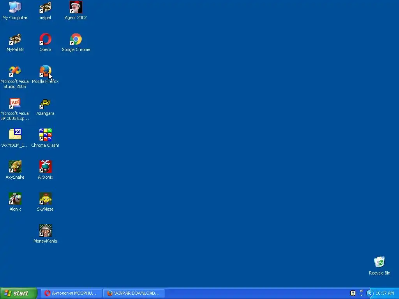
Task: Open the Windows start menu
Action: (18, 293)
